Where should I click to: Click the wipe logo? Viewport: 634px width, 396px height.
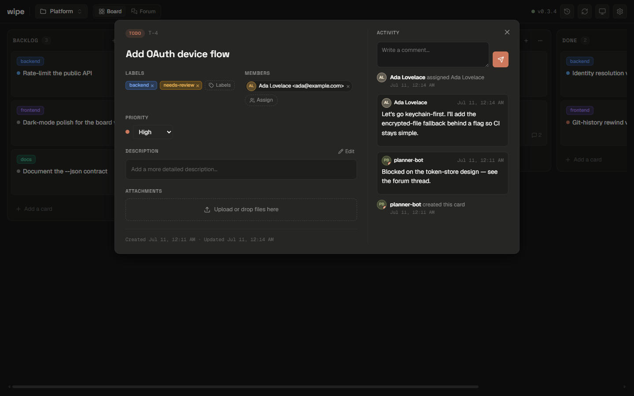tap(16, 12)
